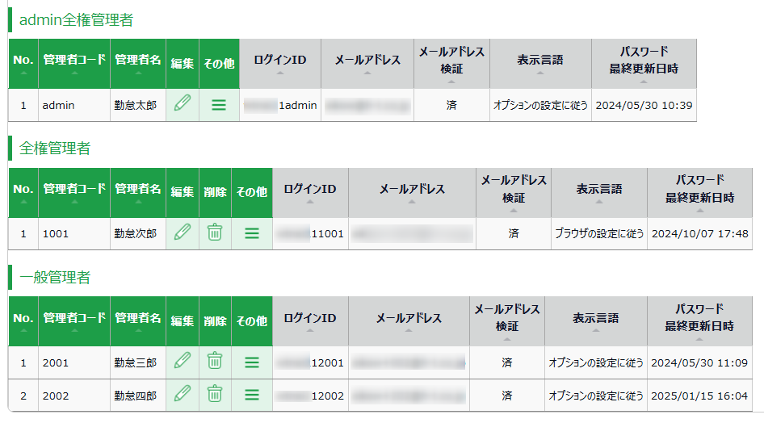The image size is (764, 423).
Task: Sort 全権管理者 table by メールアドレス header
Action: click(x=412, y=192)
